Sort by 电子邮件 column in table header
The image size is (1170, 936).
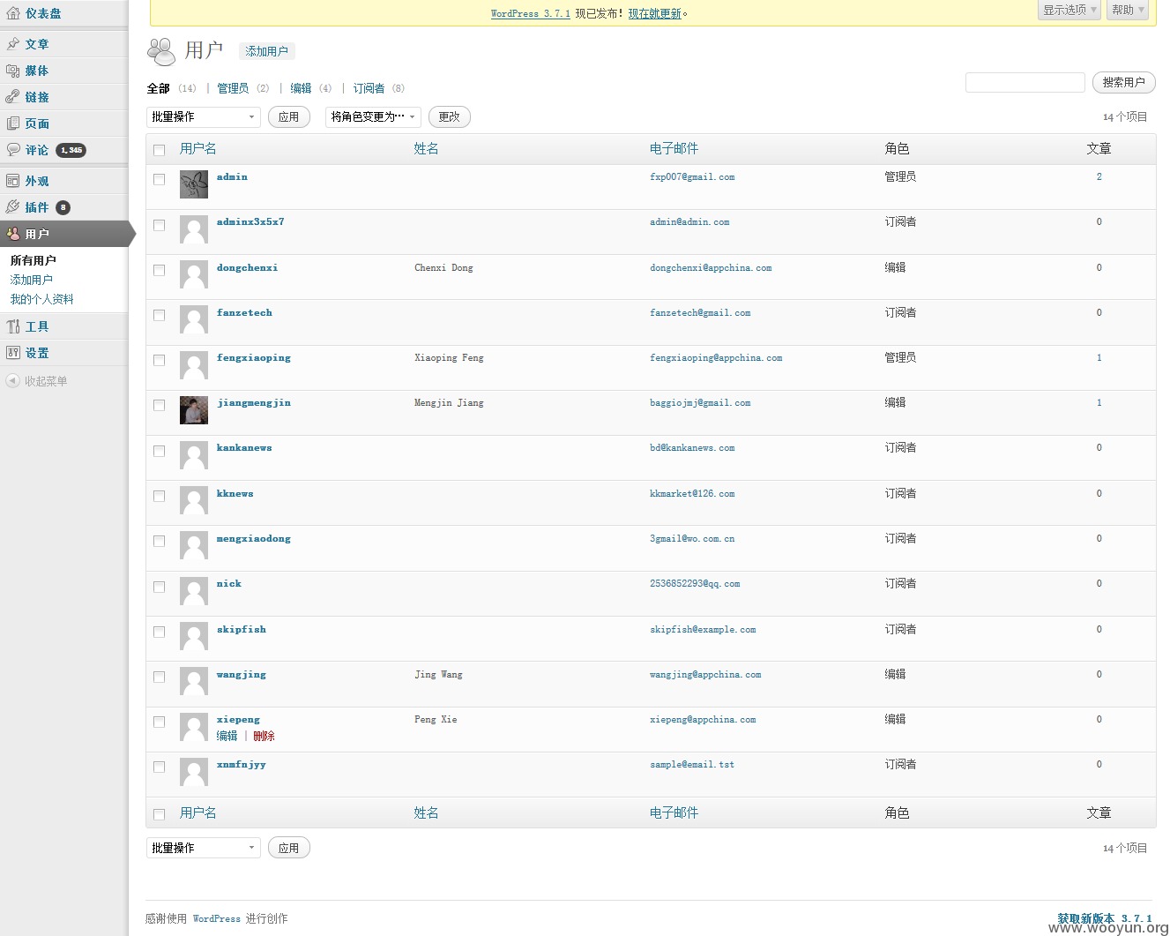[674, 148]
